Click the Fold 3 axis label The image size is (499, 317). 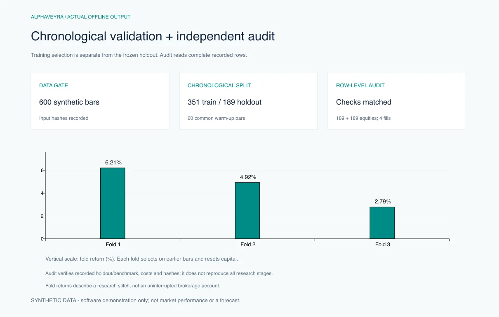383,245
